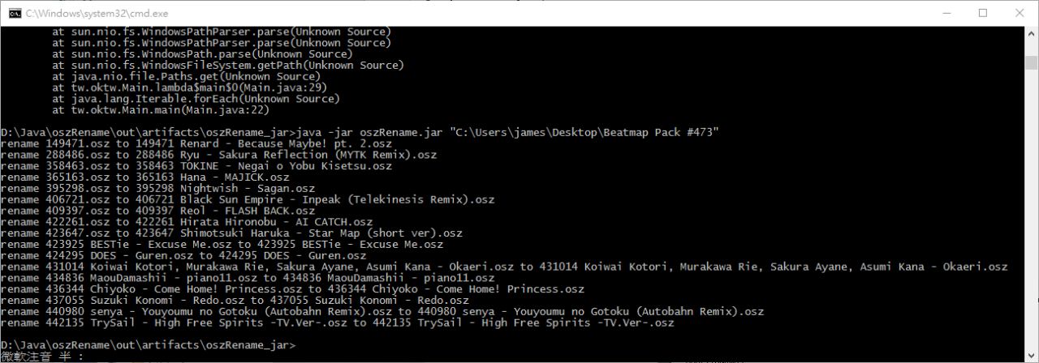
Task: Click the vertical scrollbar thumb
Action: click(x=1031, y=63)
